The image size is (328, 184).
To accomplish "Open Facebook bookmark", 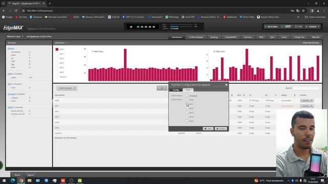I will (36, 17).
